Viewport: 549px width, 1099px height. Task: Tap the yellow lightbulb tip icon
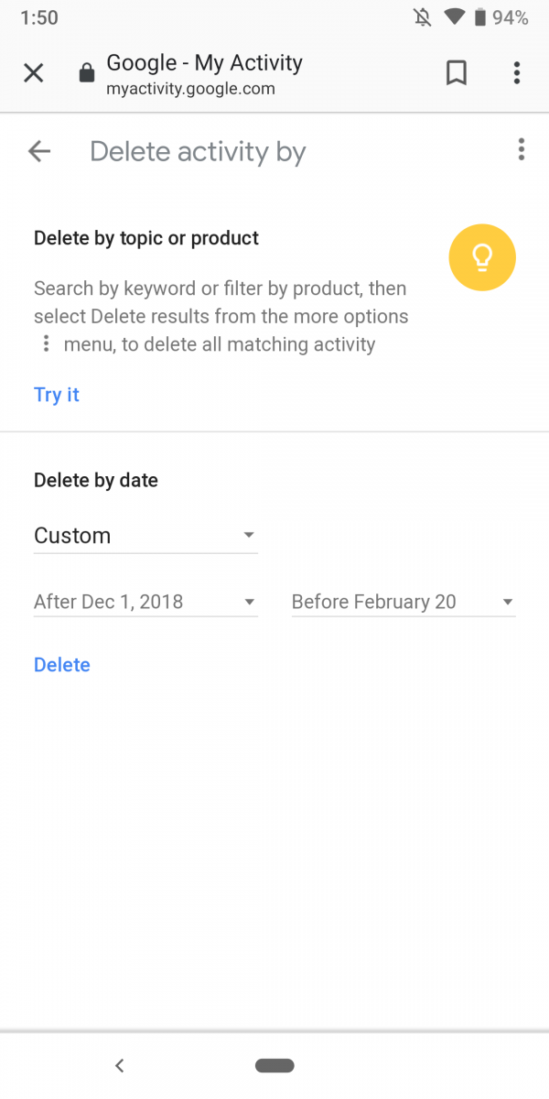[x=482, y=257]
